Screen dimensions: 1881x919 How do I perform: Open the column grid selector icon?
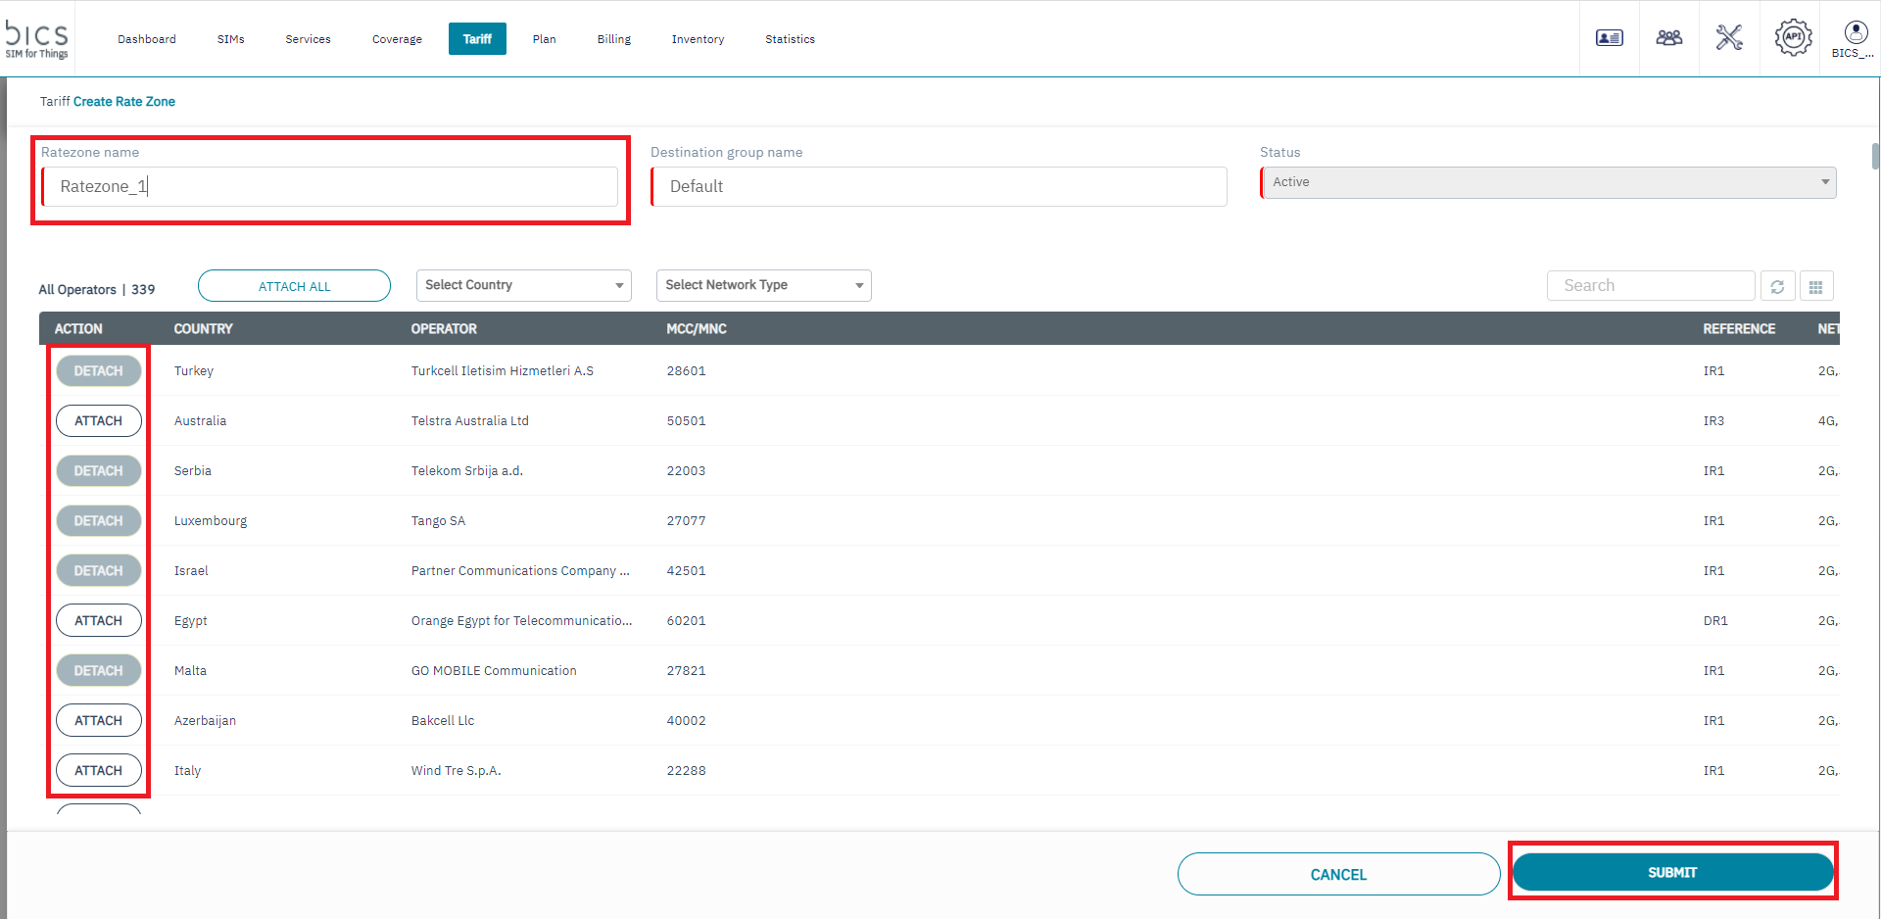pos(1815,286)
